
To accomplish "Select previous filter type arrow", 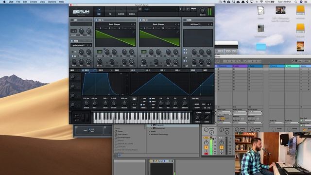I will pos(208,24).
